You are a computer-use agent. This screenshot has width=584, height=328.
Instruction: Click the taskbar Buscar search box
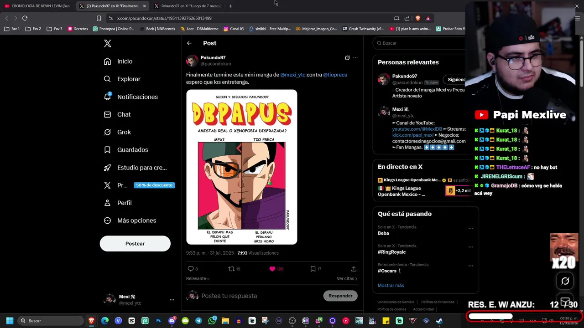pos(51,321)
